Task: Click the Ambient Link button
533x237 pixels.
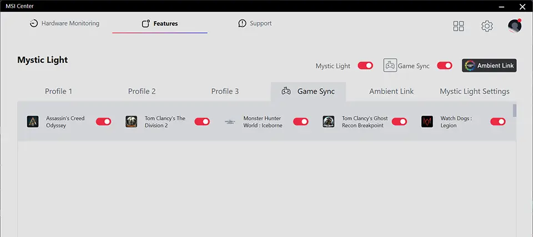Action: pyautogui.click(x=490, y=65)
